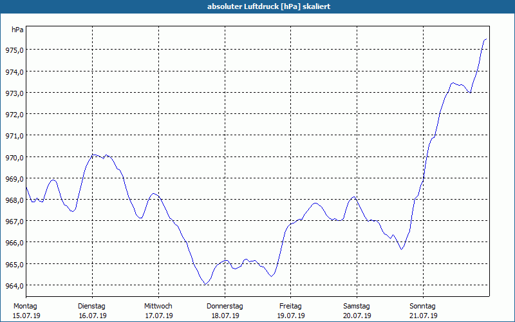The image size is (515, 322).
Task: Click the 'Montag' day label
Action: tap(25, 307)
